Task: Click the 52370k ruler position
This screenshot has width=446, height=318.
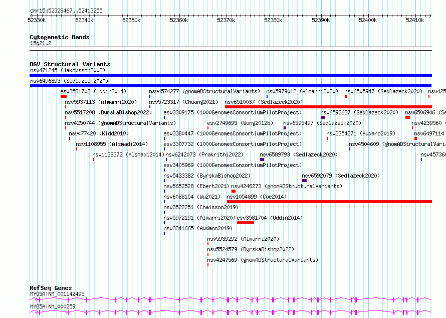Action: pyautogui.click(x=226, y=20)
